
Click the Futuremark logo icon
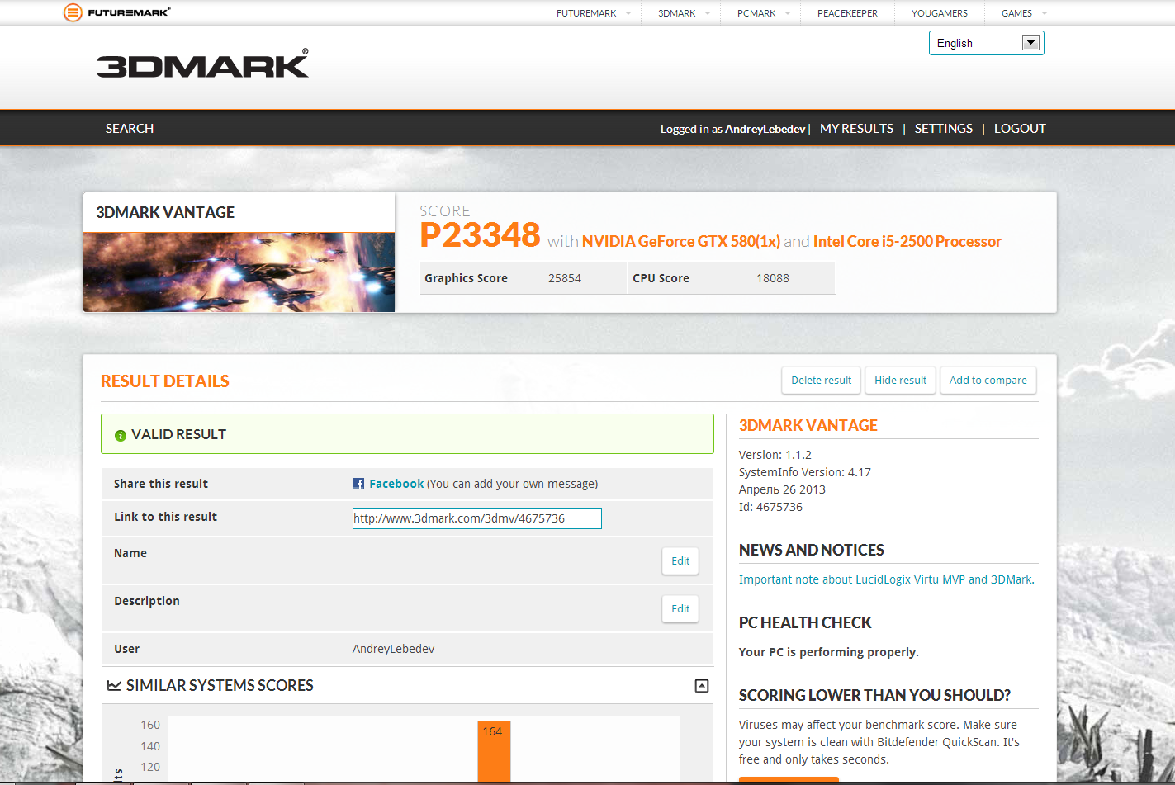coord(73,12)
